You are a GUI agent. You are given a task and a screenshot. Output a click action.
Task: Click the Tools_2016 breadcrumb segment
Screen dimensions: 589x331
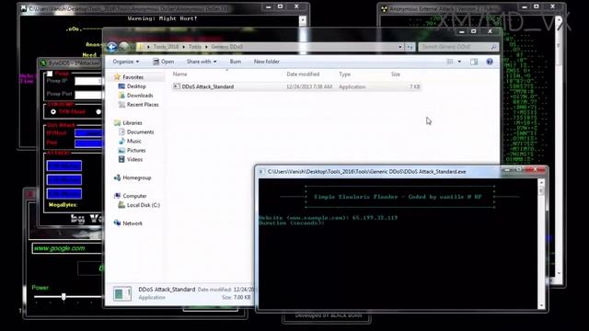pyautogui.click(x=166, y=47)
